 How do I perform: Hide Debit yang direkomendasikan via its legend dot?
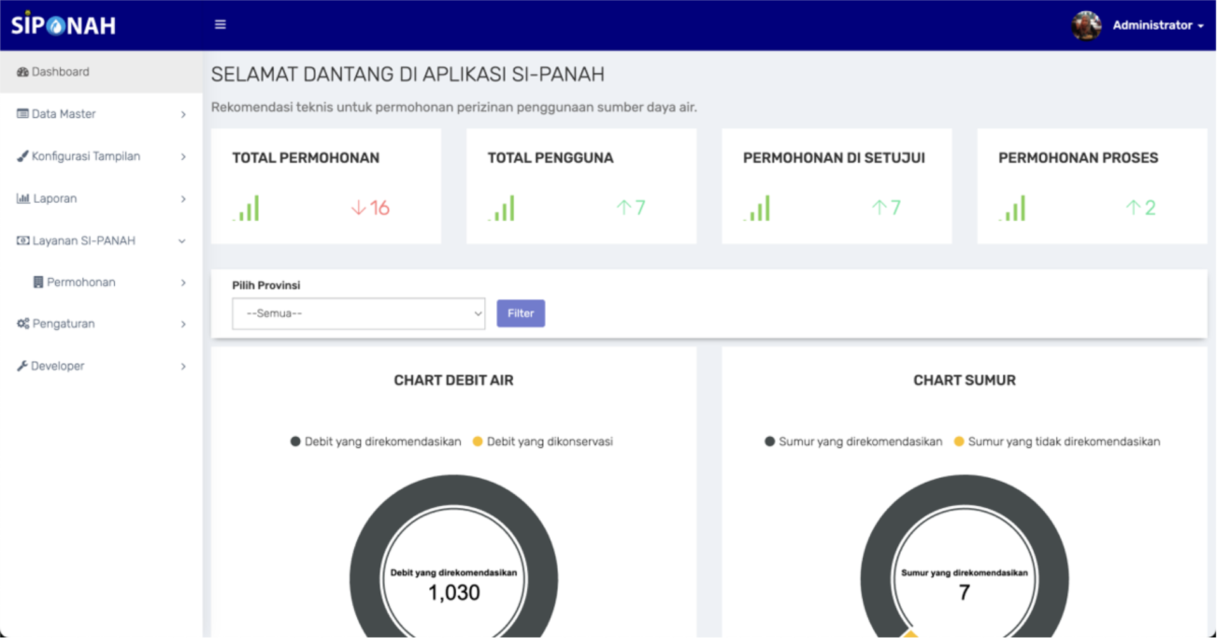pyautogui.click(x=295, y=441)
